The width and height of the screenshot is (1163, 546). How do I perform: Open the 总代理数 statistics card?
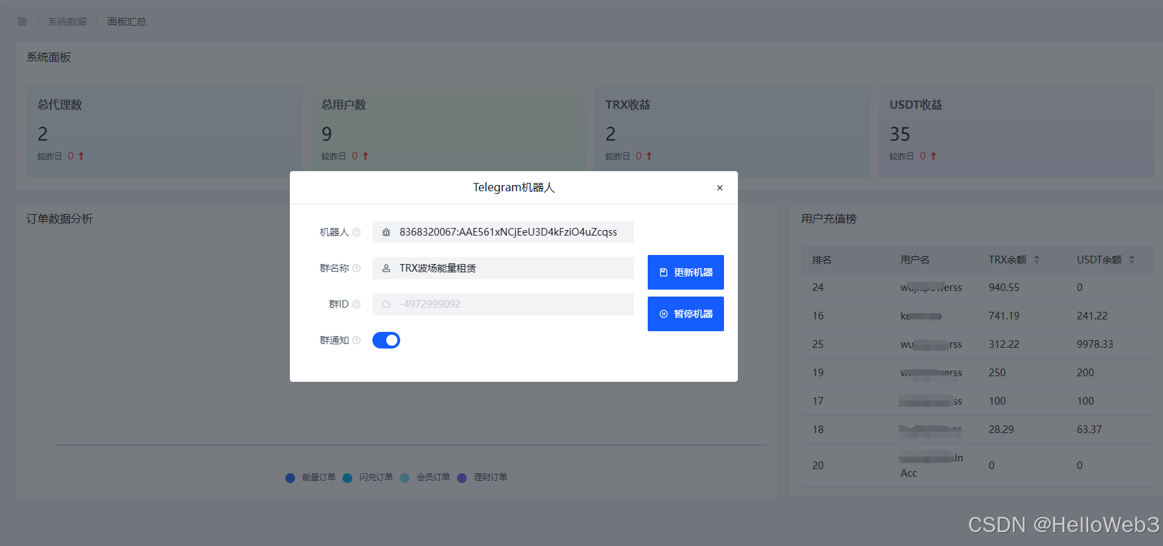click(x=164, y=131)
